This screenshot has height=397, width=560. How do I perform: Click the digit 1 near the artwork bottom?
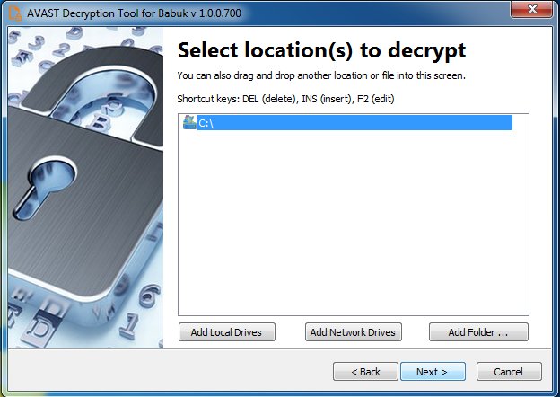(129, 325)
